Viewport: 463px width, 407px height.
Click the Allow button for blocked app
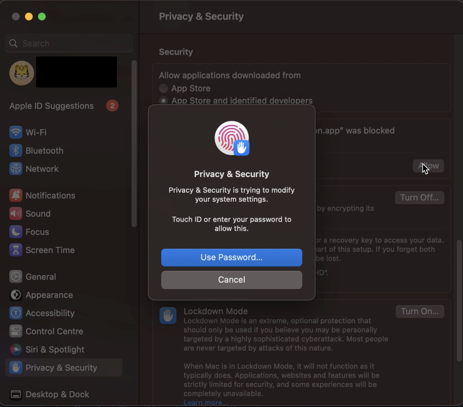click(428, 166)
